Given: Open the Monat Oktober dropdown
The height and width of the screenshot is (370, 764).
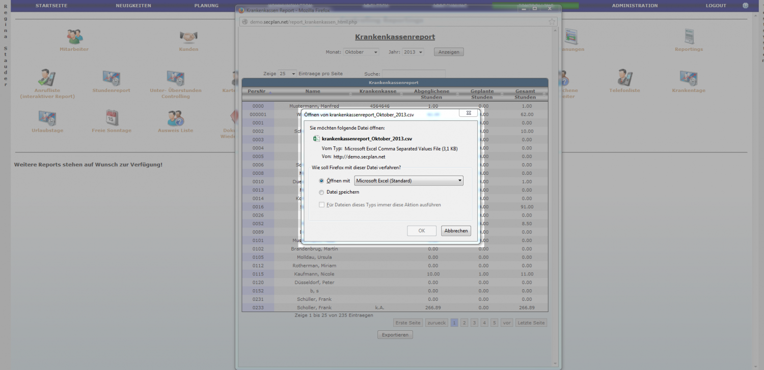Looking at the screenshot, I should click(x=361, y=52).
